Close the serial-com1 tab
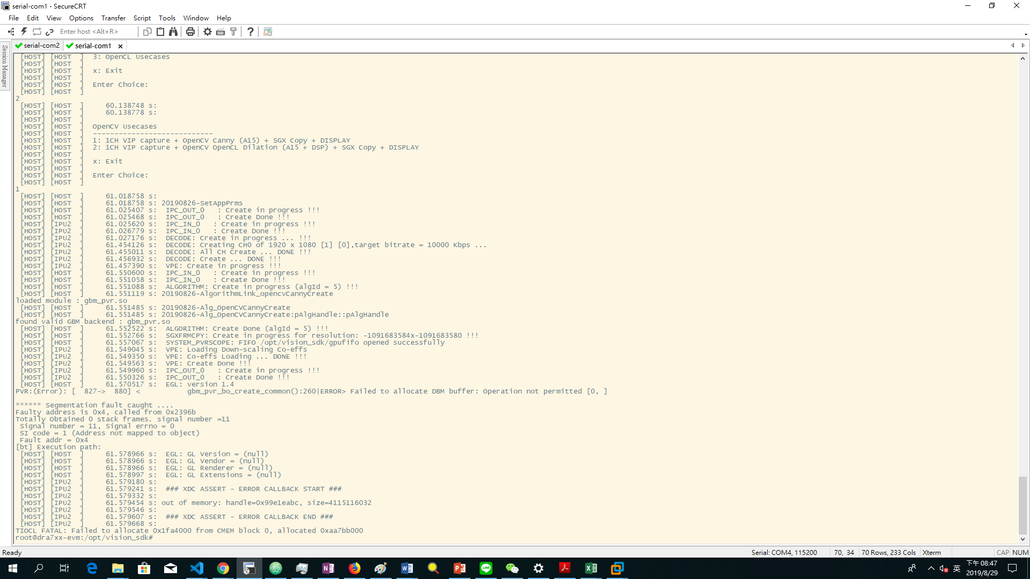This screenshot has width=1030, height=579. [x=120, y=46]
